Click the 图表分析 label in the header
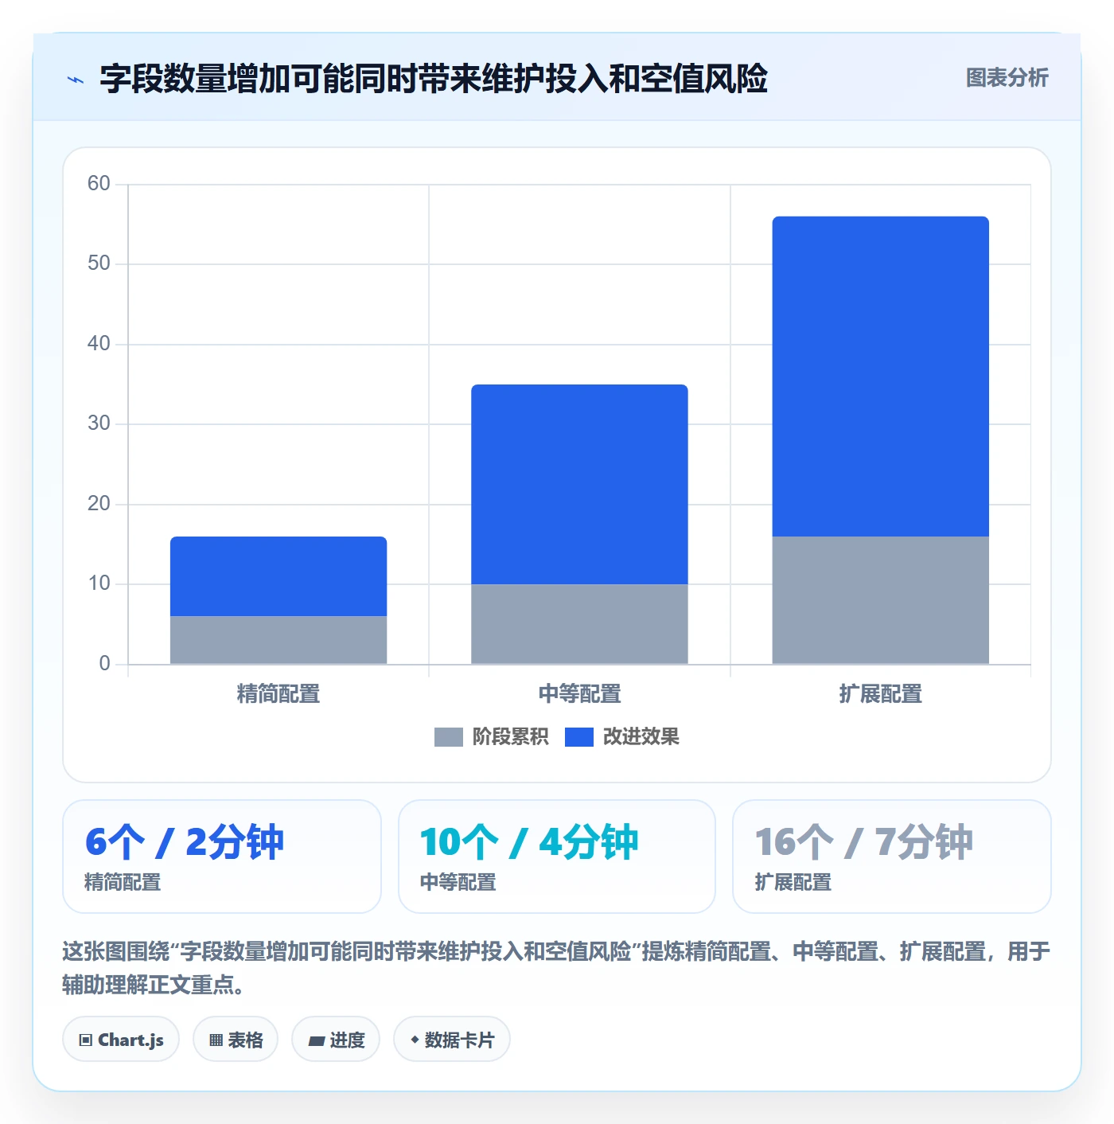 (x=1007, y=78)
